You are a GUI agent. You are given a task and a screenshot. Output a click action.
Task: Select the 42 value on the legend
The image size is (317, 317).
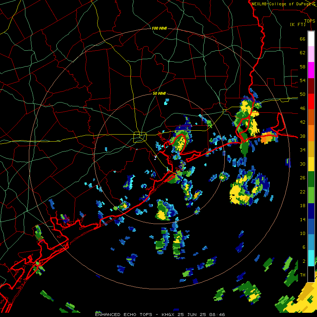[303, 122]
